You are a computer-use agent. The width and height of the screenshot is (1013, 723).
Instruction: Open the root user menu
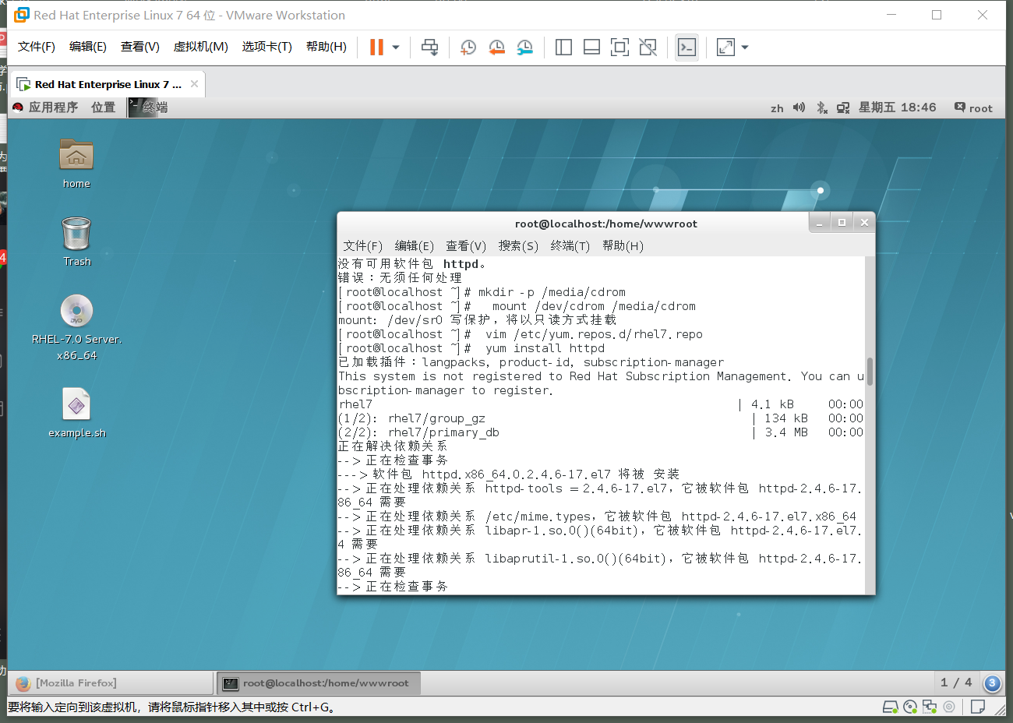(973, 108)
